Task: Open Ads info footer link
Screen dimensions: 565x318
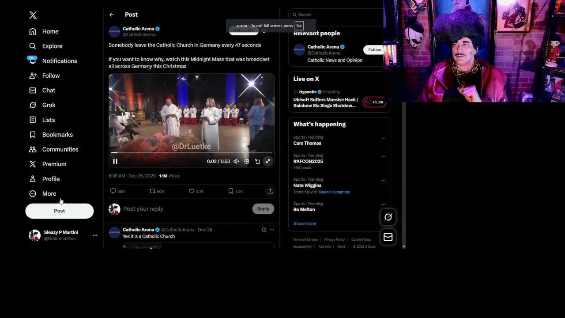Action: tap(324, 247)
